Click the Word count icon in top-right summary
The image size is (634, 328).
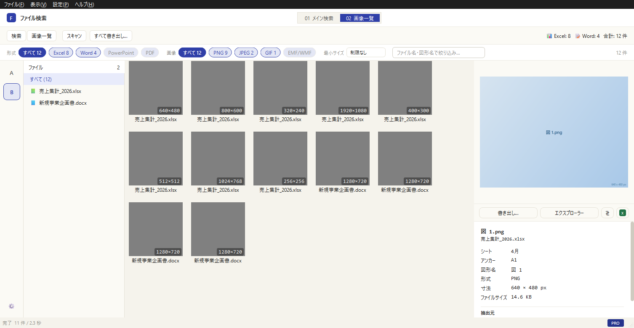(x=578, y=36)
